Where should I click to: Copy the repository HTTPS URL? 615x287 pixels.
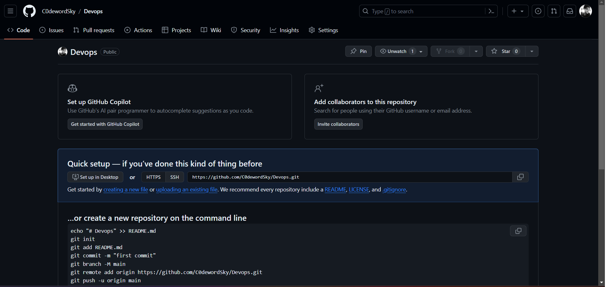pyautogui.click(x=520, y=177)
